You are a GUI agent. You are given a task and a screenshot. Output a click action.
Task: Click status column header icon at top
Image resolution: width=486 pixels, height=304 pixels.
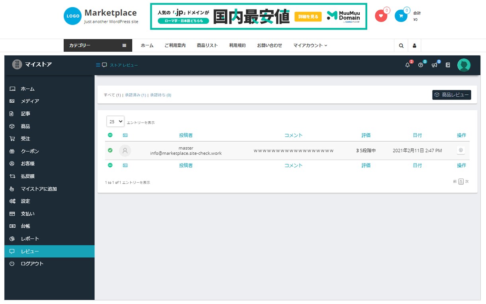pyautogui.click(x=110, y=135)
